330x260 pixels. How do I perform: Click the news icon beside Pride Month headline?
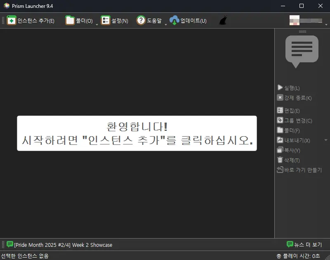(9, 244)
